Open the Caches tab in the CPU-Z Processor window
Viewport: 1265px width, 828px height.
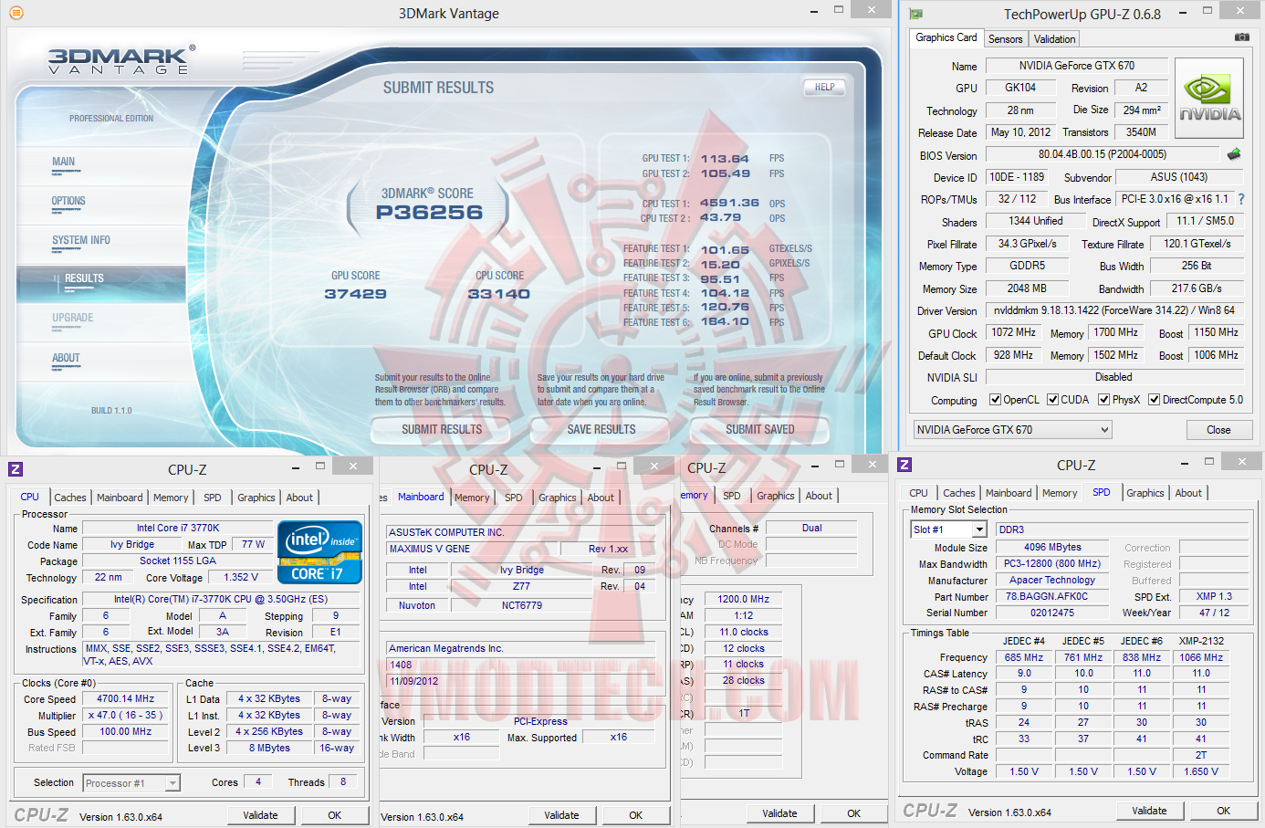70,498
